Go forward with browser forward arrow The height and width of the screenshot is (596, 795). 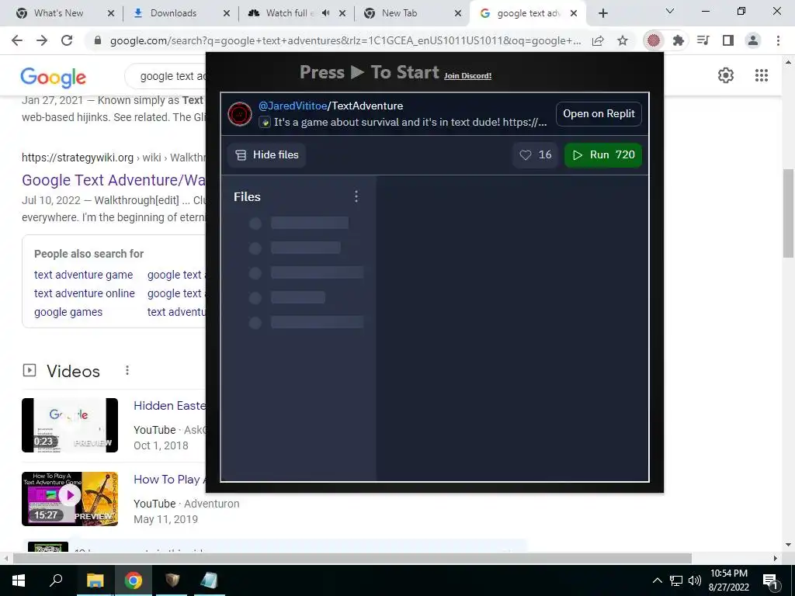(x=42, y=40)
